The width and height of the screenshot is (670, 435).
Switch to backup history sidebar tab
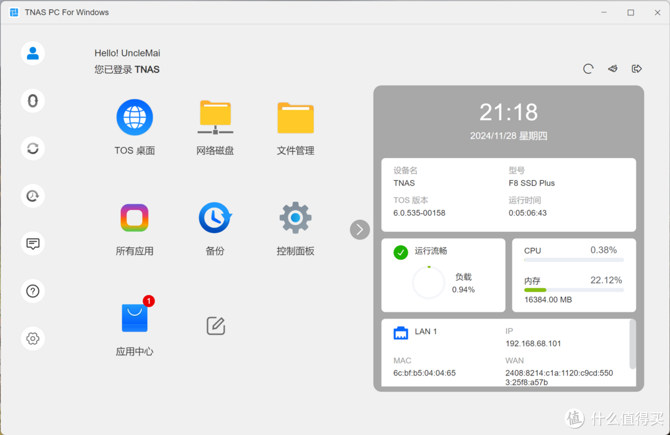click(x=33, y=196)
